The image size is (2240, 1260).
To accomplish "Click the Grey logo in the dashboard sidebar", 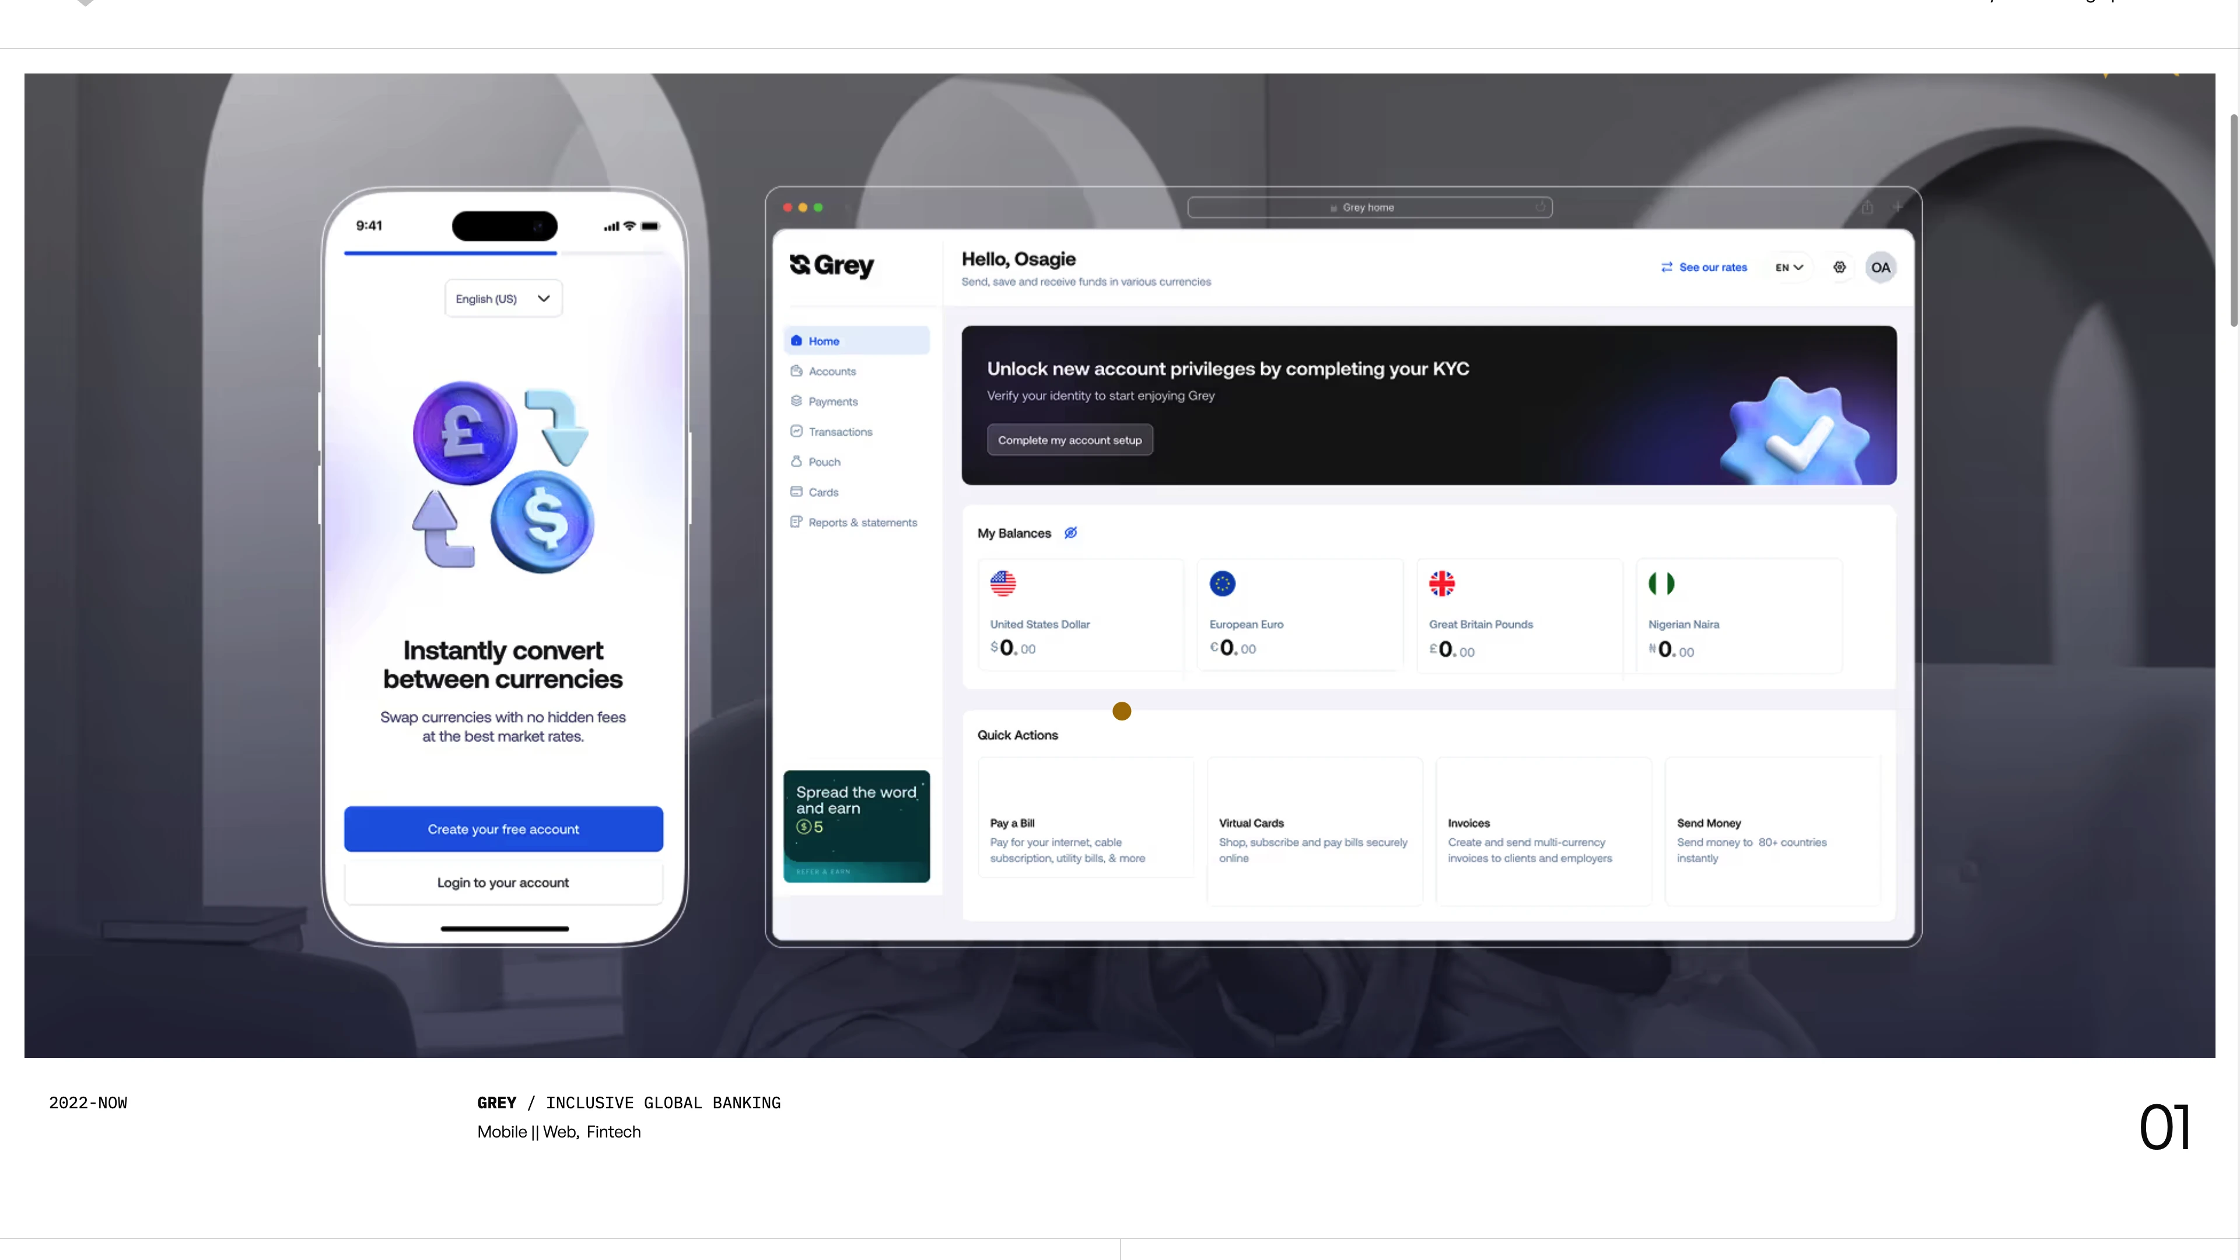I will click(831, 265).
